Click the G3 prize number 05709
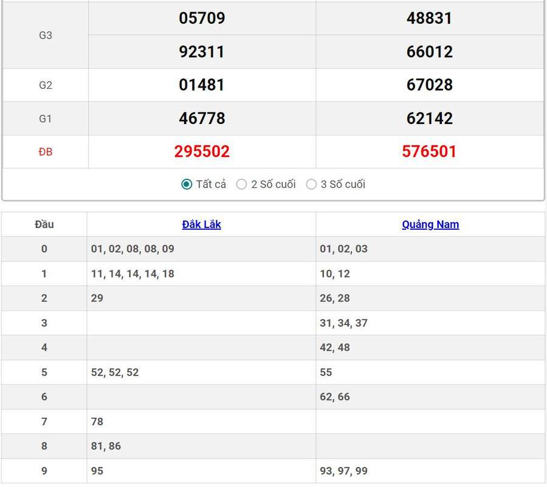 [x=202, y=18]
